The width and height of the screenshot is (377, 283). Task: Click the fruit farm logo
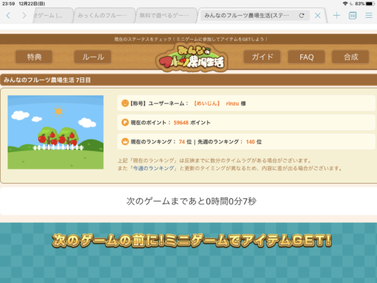click(x=191, y=58)
